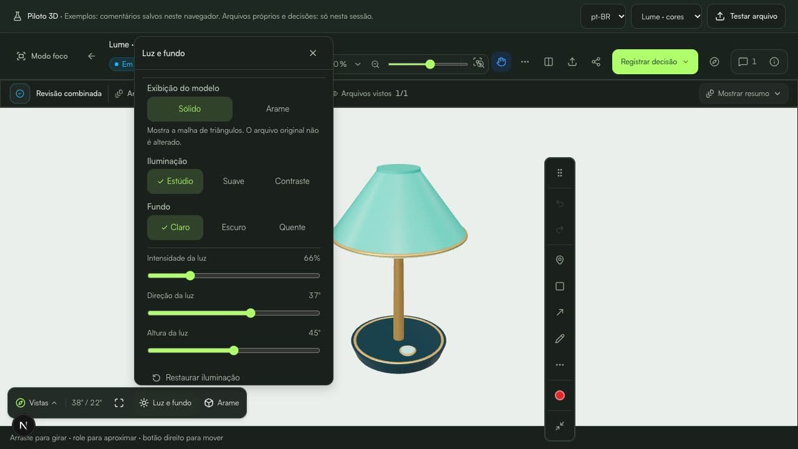Toggle split compare view icon
Image resolution: width=798 pixels, height=449 pixels.
549,62
